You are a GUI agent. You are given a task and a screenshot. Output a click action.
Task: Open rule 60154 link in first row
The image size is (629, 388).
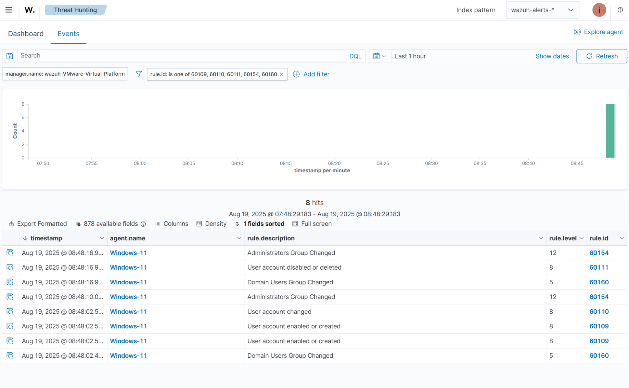599,253
